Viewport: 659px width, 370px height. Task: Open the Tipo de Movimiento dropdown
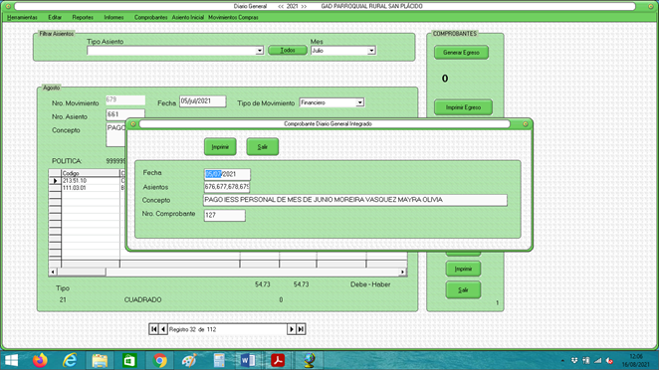click(x=359, y=102)
